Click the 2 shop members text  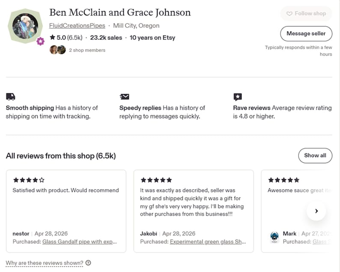[87, 50]
